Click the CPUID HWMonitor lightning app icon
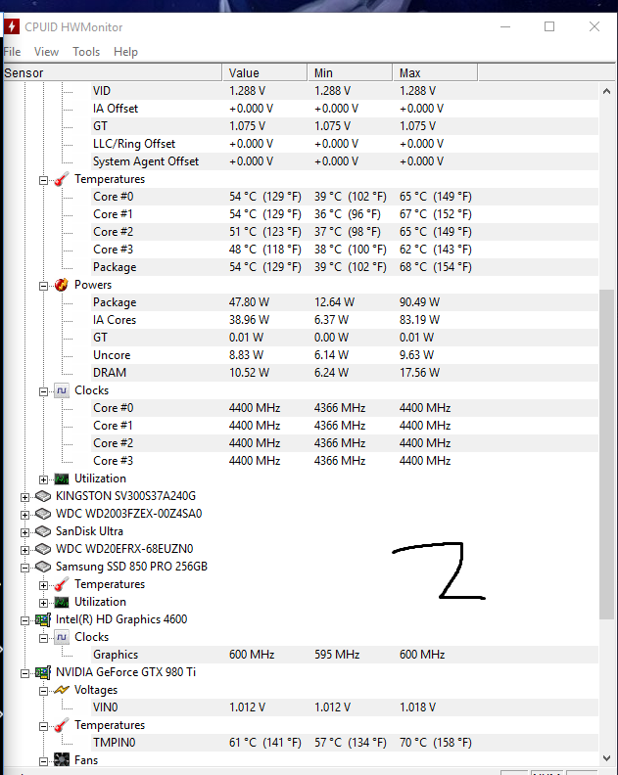 point(12,26)
